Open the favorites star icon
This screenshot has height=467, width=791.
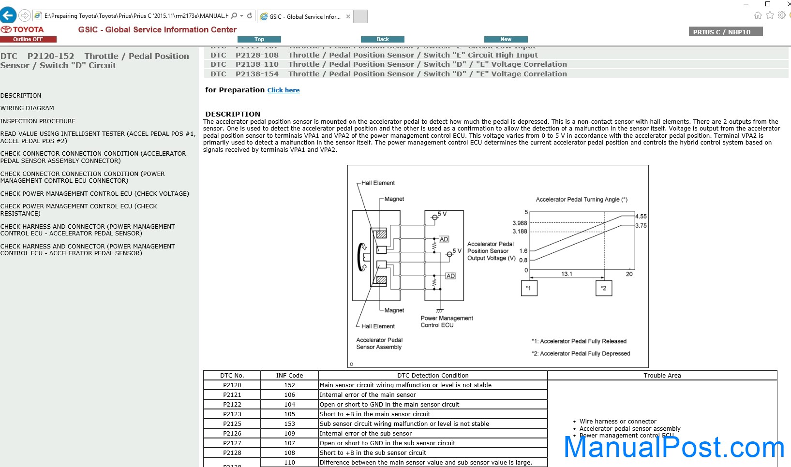click(x=770, y=15)
